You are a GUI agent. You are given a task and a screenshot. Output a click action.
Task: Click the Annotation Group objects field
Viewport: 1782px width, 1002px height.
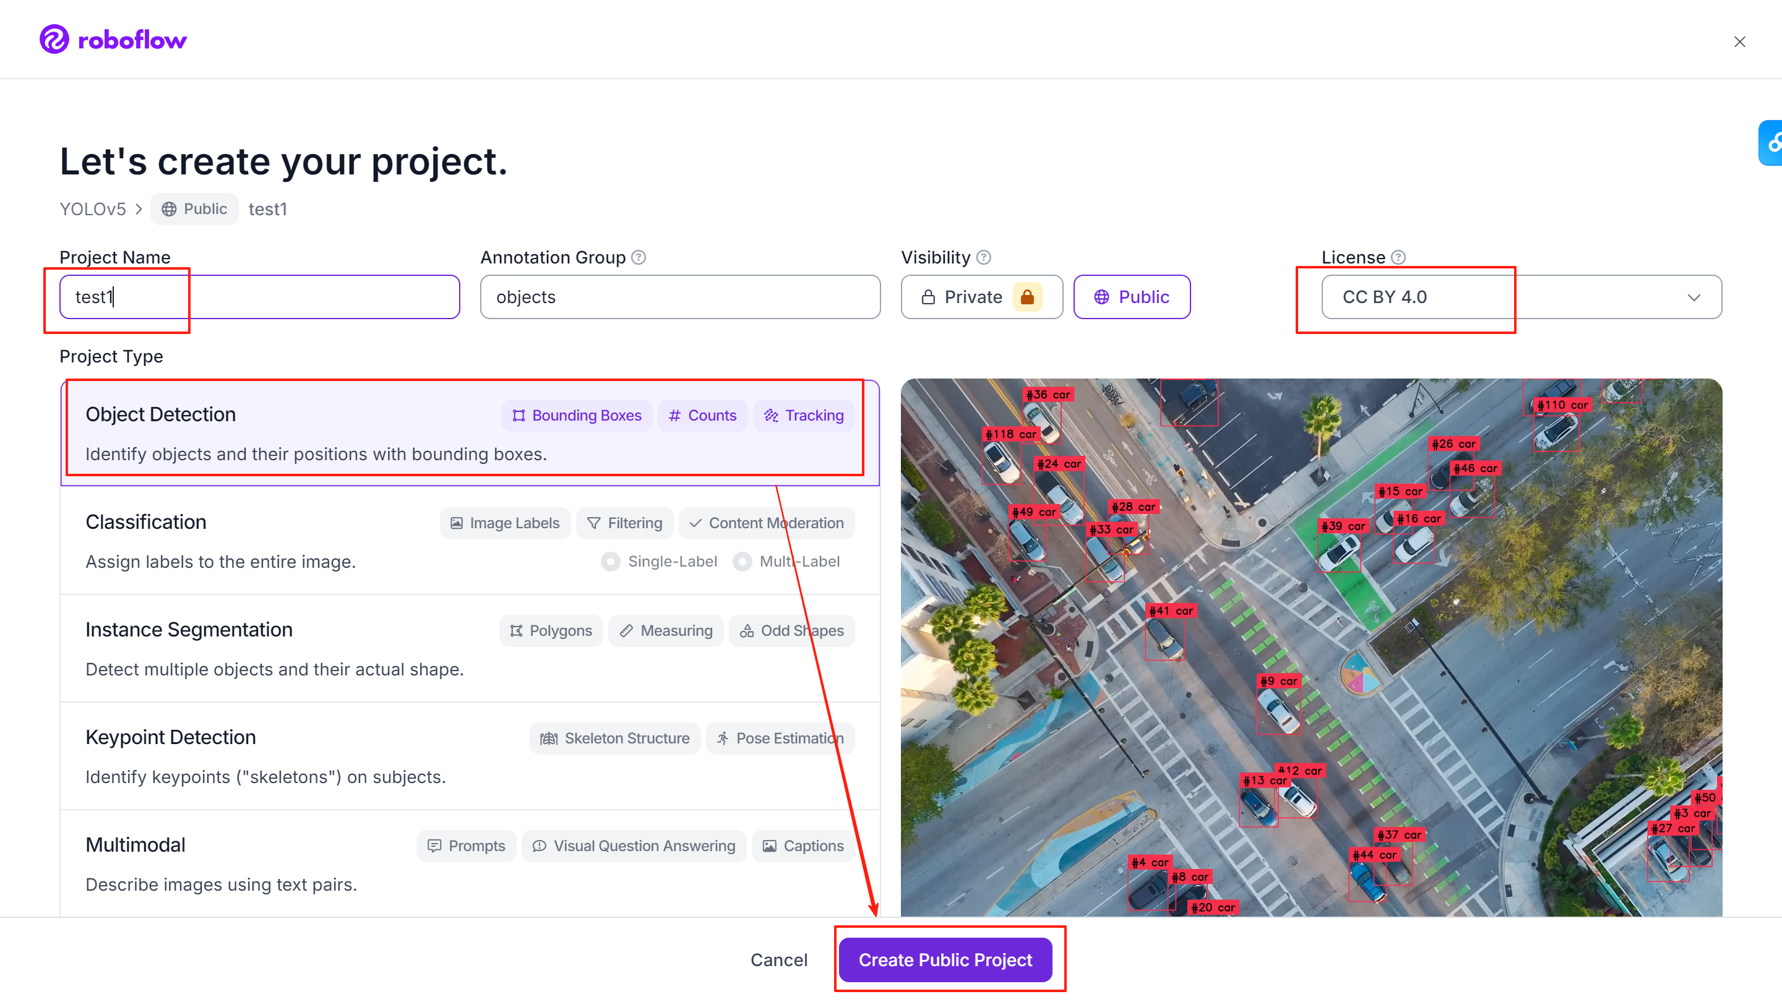click(680, 297)
